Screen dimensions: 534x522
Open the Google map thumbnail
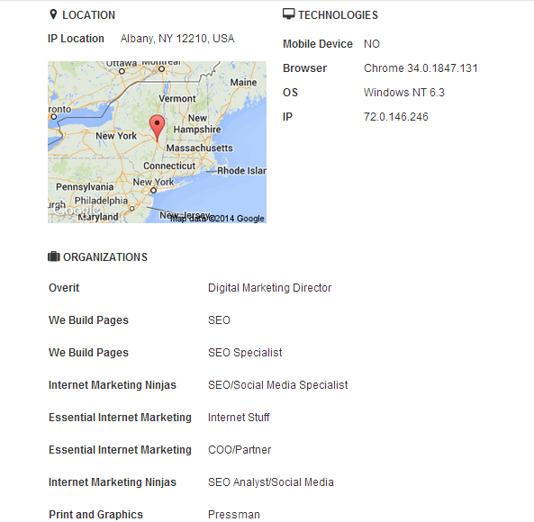coord(157,142)
